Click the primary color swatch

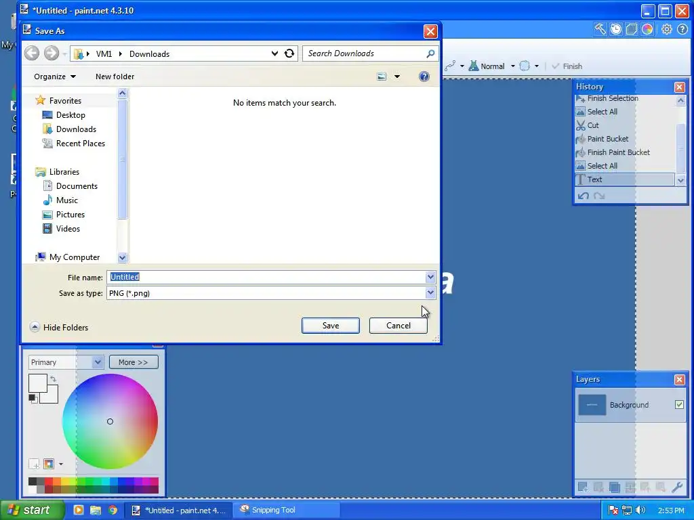click(38, 383)
